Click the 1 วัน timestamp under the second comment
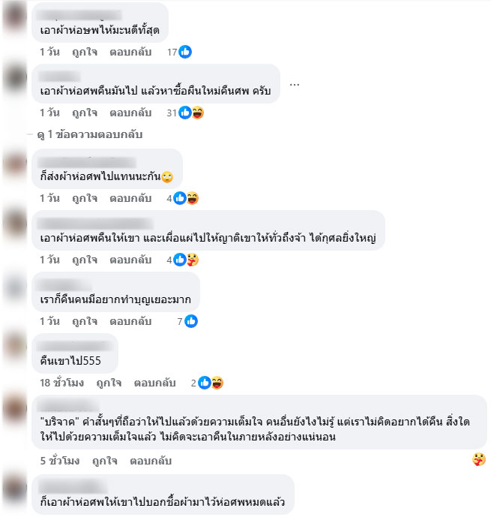 click(49, 113)
